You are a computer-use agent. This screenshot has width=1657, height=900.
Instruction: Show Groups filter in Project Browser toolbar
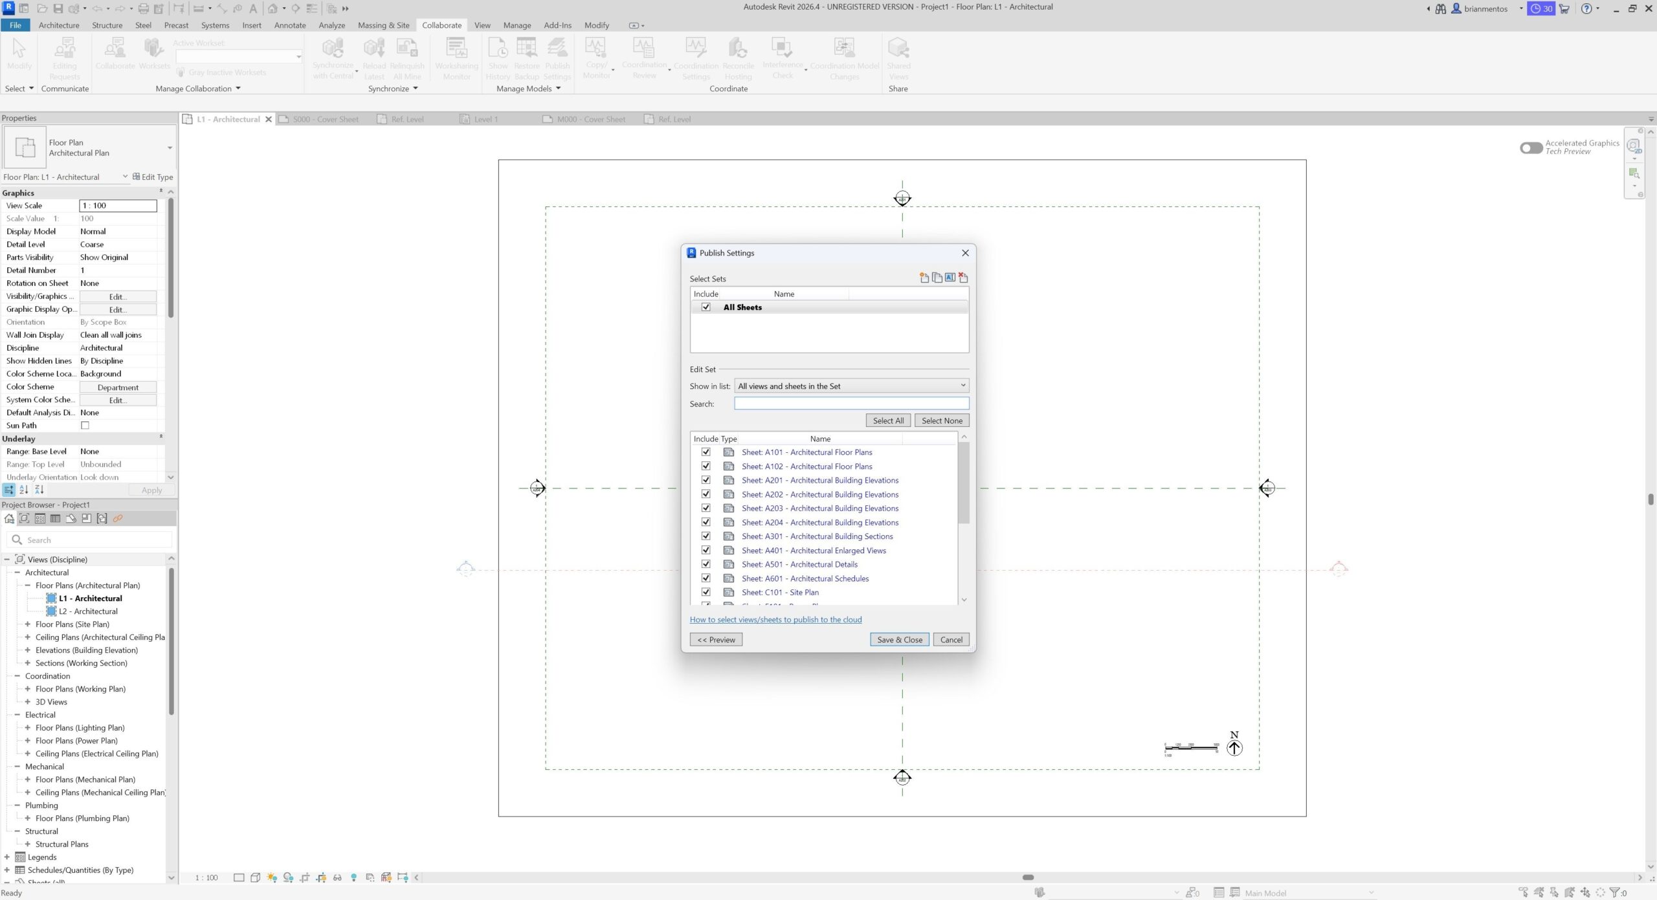coord(102,519)
